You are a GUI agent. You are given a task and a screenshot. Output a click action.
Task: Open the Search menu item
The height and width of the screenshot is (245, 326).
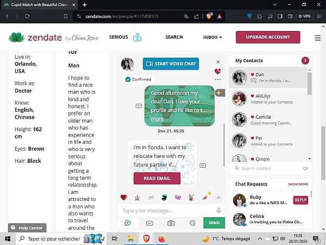pyautogui.click(x=174, y=37)
